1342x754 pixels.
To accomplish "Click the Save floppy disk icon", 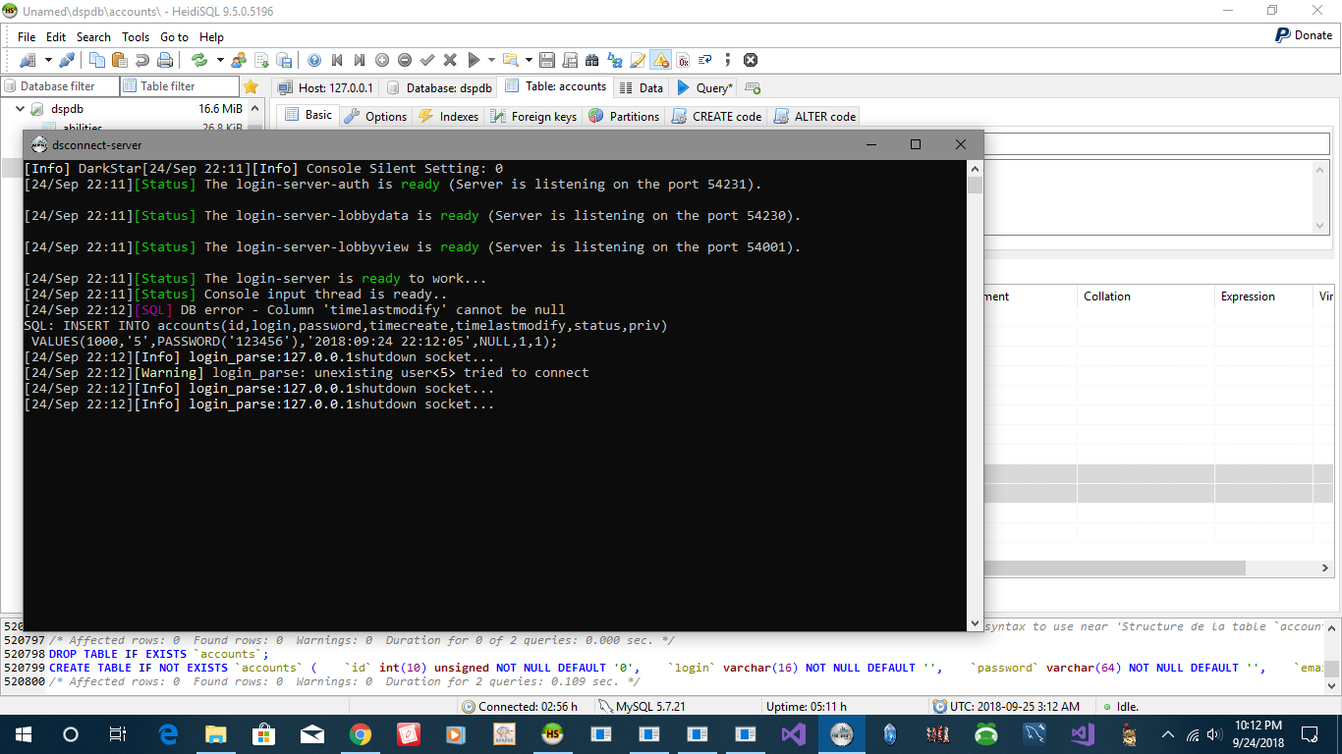I will pos(547,60).
